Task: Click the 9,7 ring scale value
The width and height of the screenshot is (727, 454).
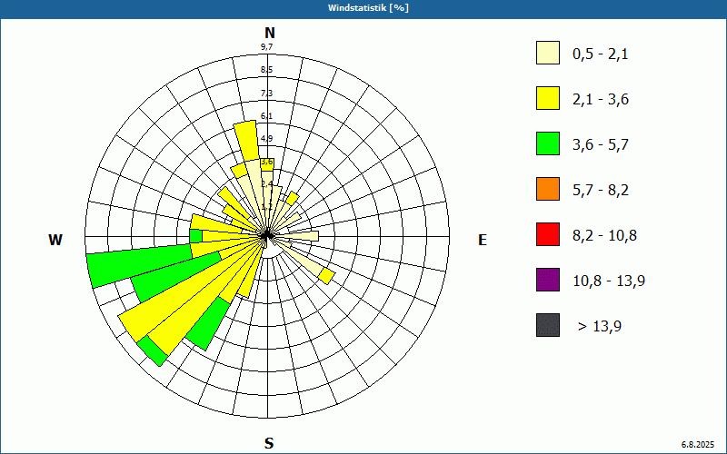Action: tap(266, 47)
